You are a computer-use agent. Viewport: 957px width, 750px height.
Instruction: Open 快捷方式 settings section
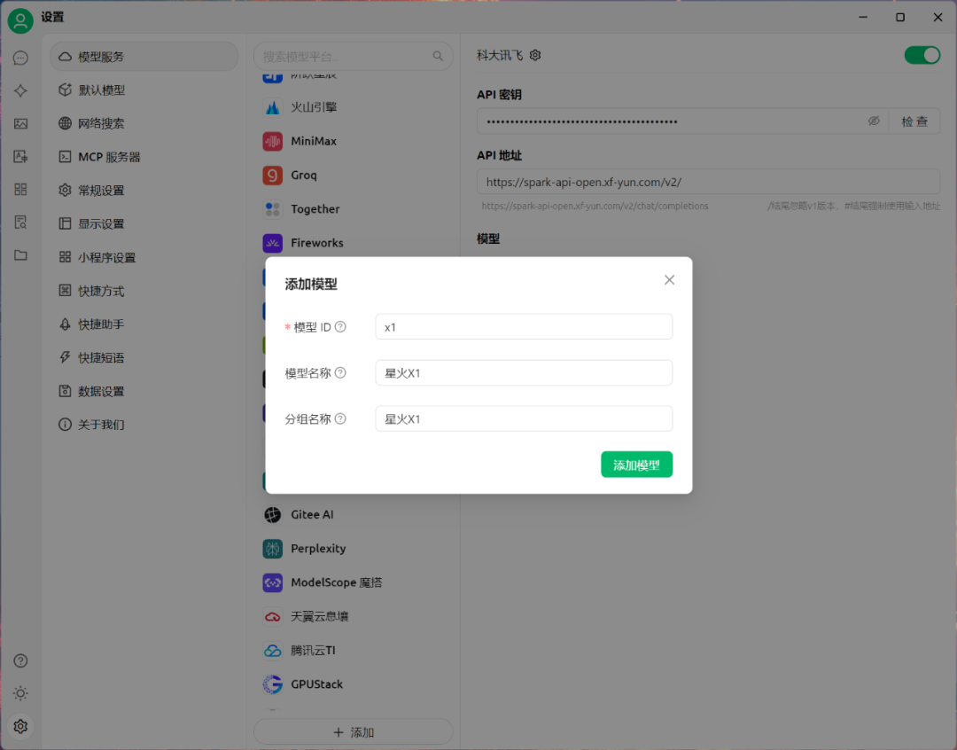(x=144, y=291)
